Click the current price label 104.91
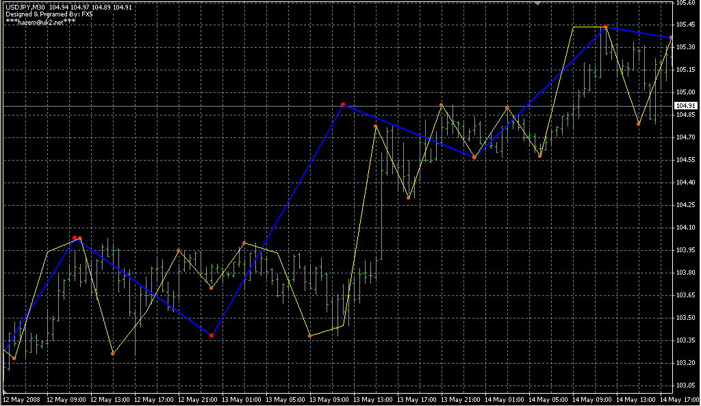Viewport: 701px width, 406px height. coord(685,106)
